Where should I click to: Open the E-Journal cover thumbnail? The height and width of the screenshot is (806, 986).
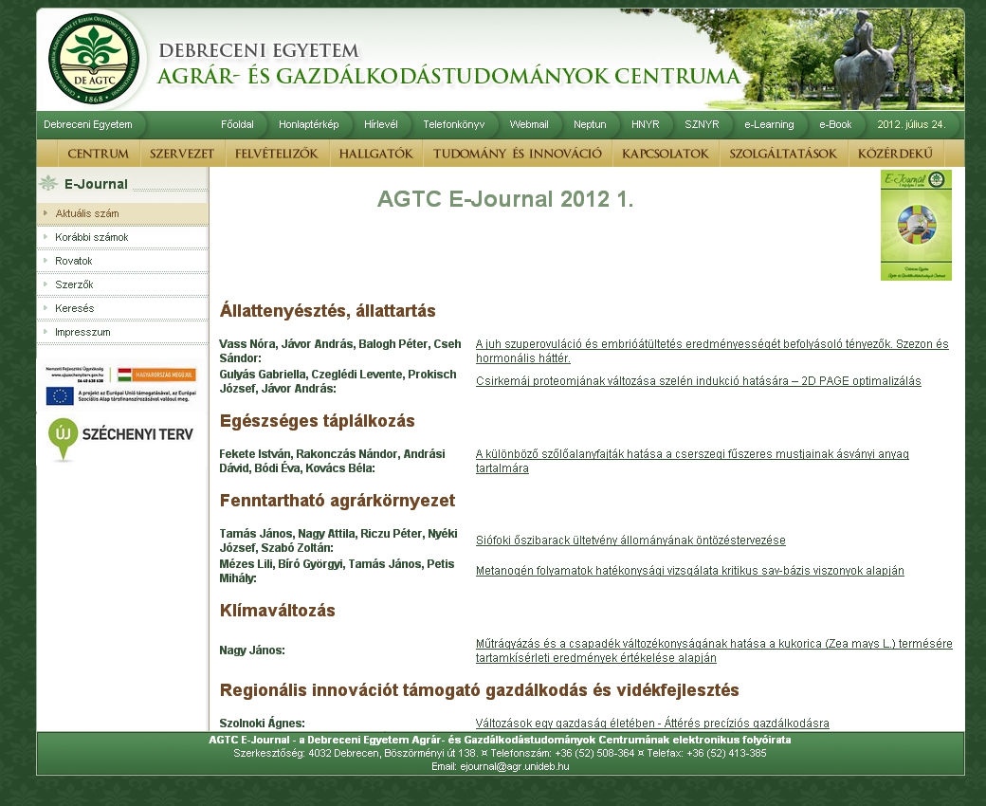(x=916, y=225)
